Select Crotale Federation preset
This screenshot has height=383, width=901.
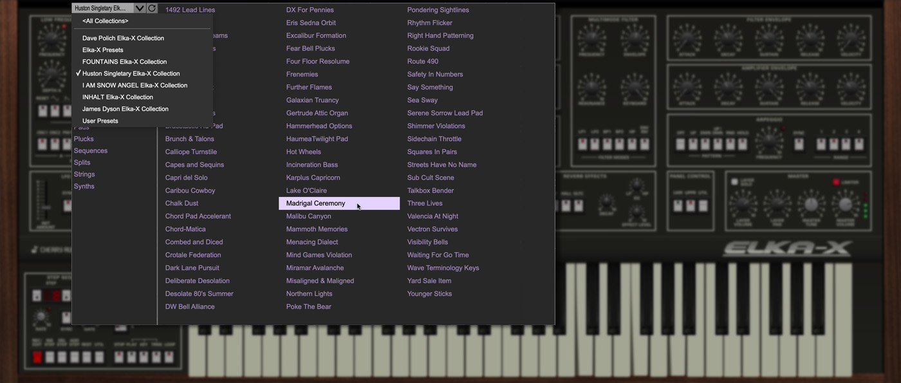point(192,255)
